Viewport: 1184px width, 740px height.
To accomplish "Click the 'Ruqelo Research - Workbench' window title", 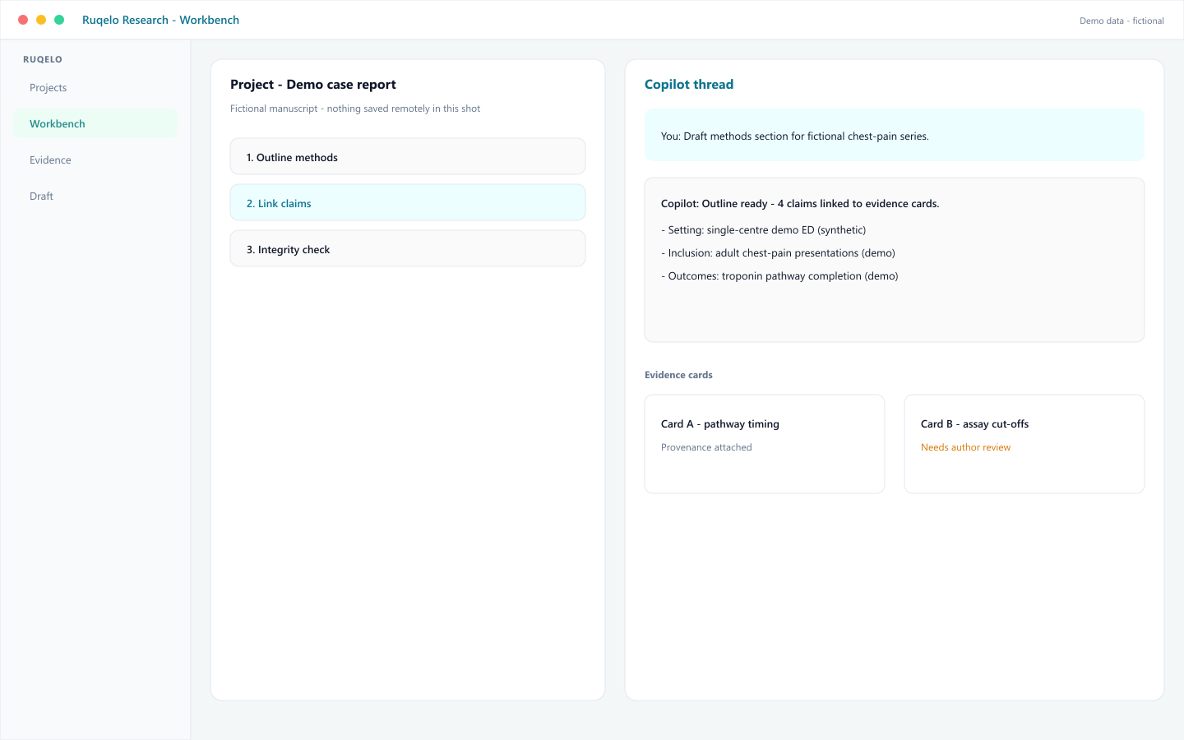I will pyautogui.click(x=160, y=20).
